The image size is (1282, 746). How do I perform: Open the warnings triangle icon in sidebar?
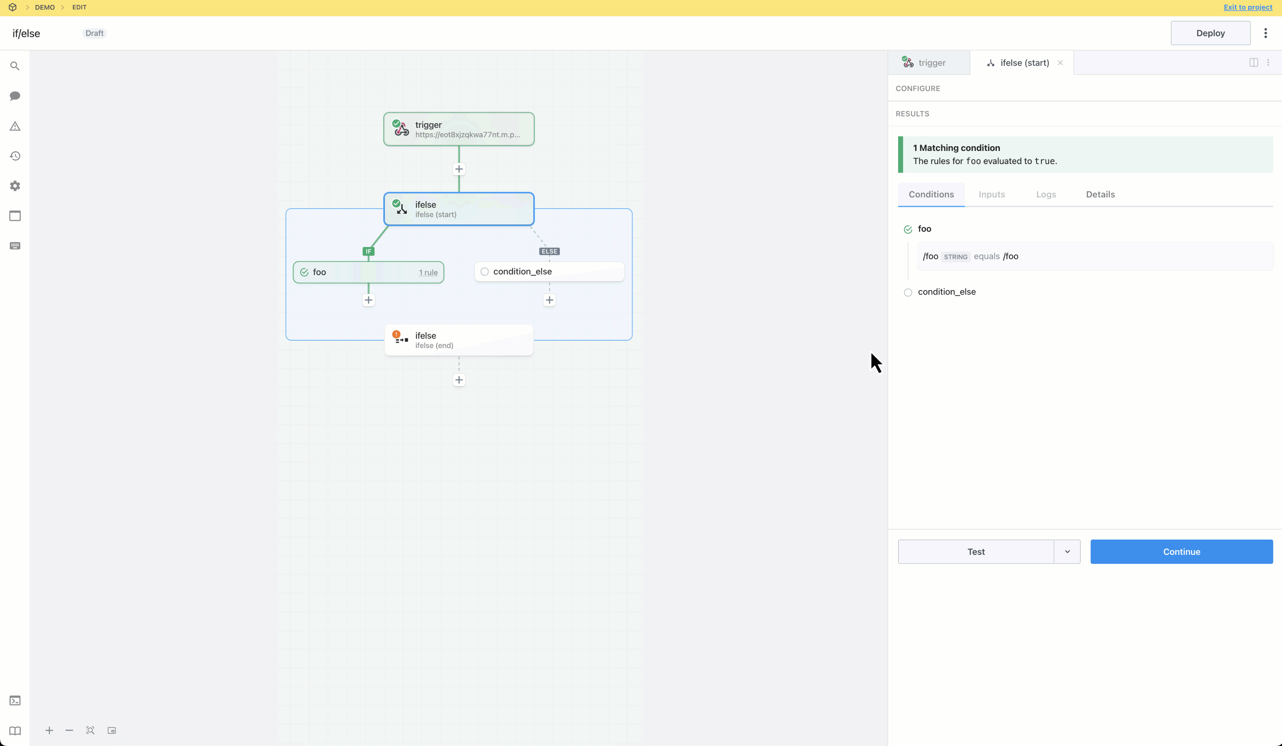[x=15, y=126]
